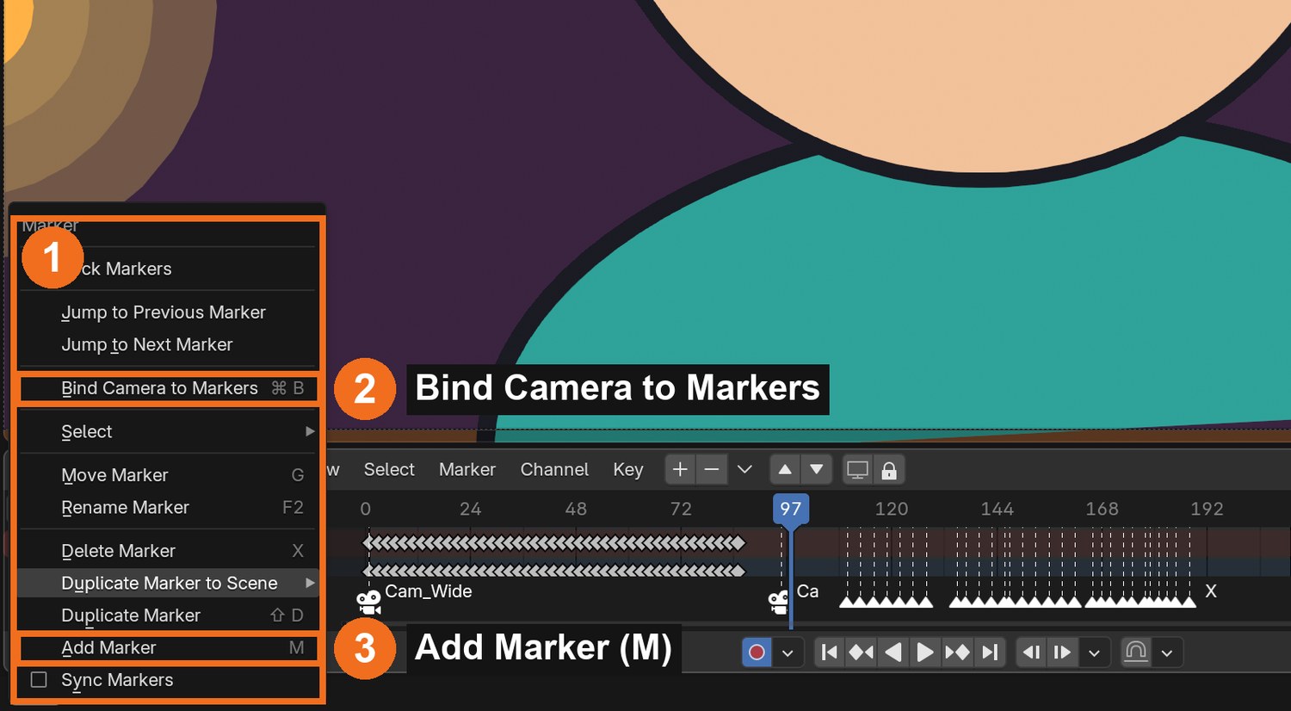Select the Cam_Wide camera marker
This screenshot has height=711, width=1291.
coord(369,602)
